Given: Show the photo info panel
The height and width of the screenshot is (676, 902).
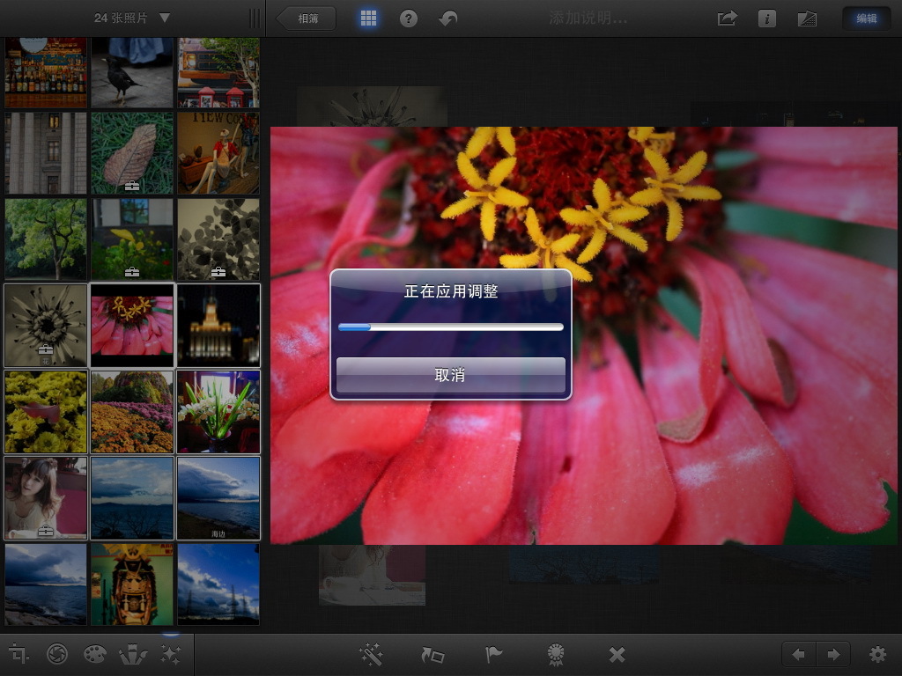Looking at the screenshot, I should coord(767,18).
